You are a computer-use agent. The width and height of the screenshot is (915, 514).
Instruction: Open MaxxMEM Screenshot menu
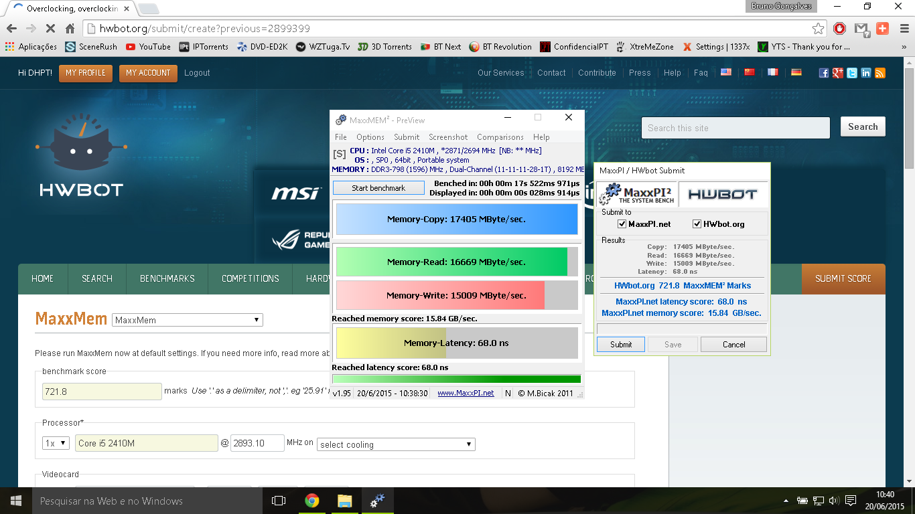(x=448, y=137)
